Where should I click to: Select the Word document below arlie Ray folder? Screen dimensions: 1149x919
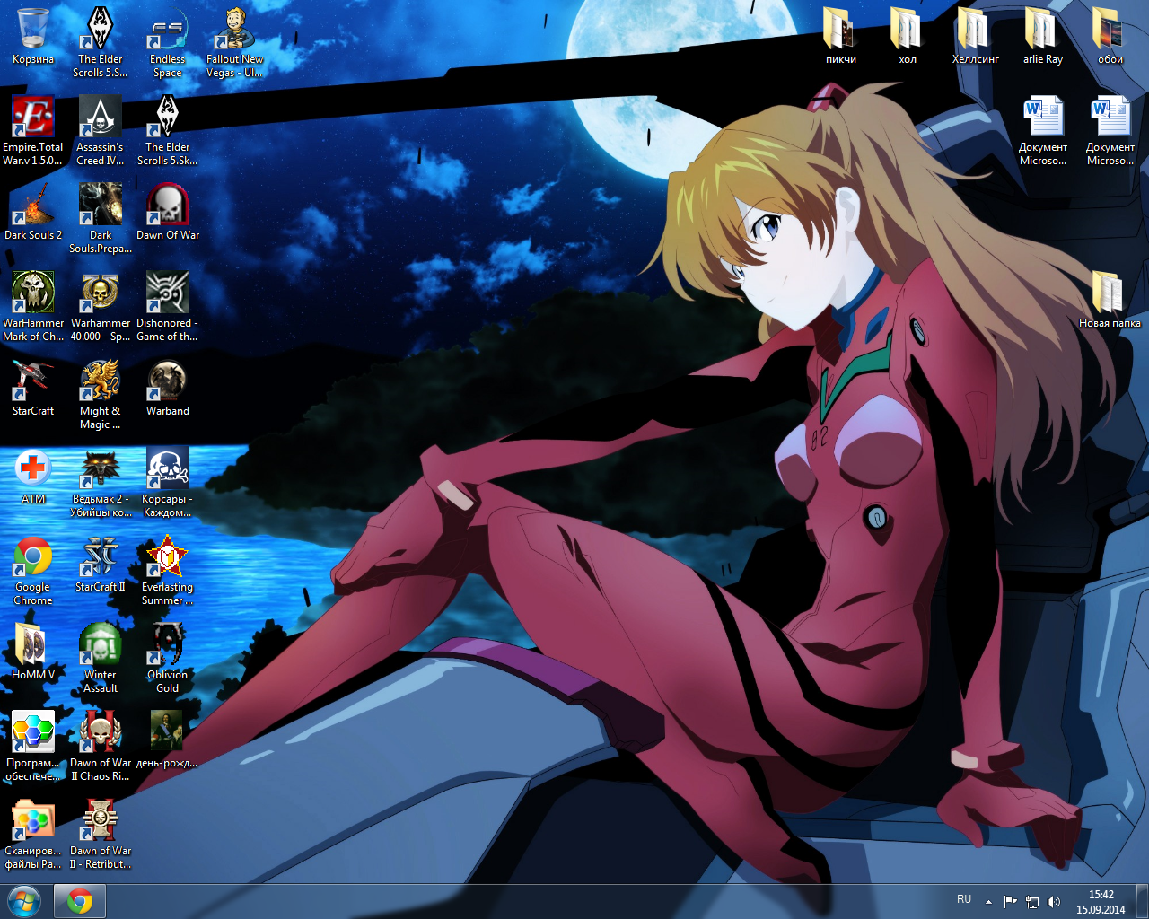[x=1042, y=130]
